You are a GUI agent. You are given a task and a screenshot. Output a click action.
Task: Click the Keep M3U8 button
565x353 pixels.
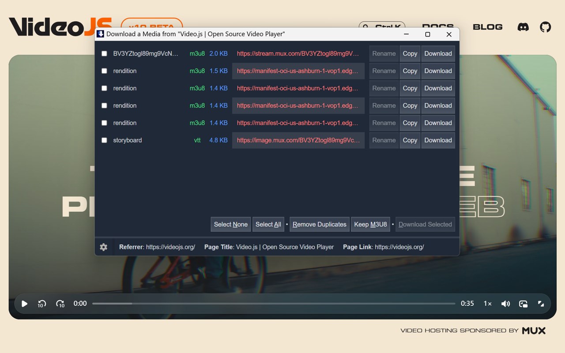pyautogui.click(x=371, y=224)
